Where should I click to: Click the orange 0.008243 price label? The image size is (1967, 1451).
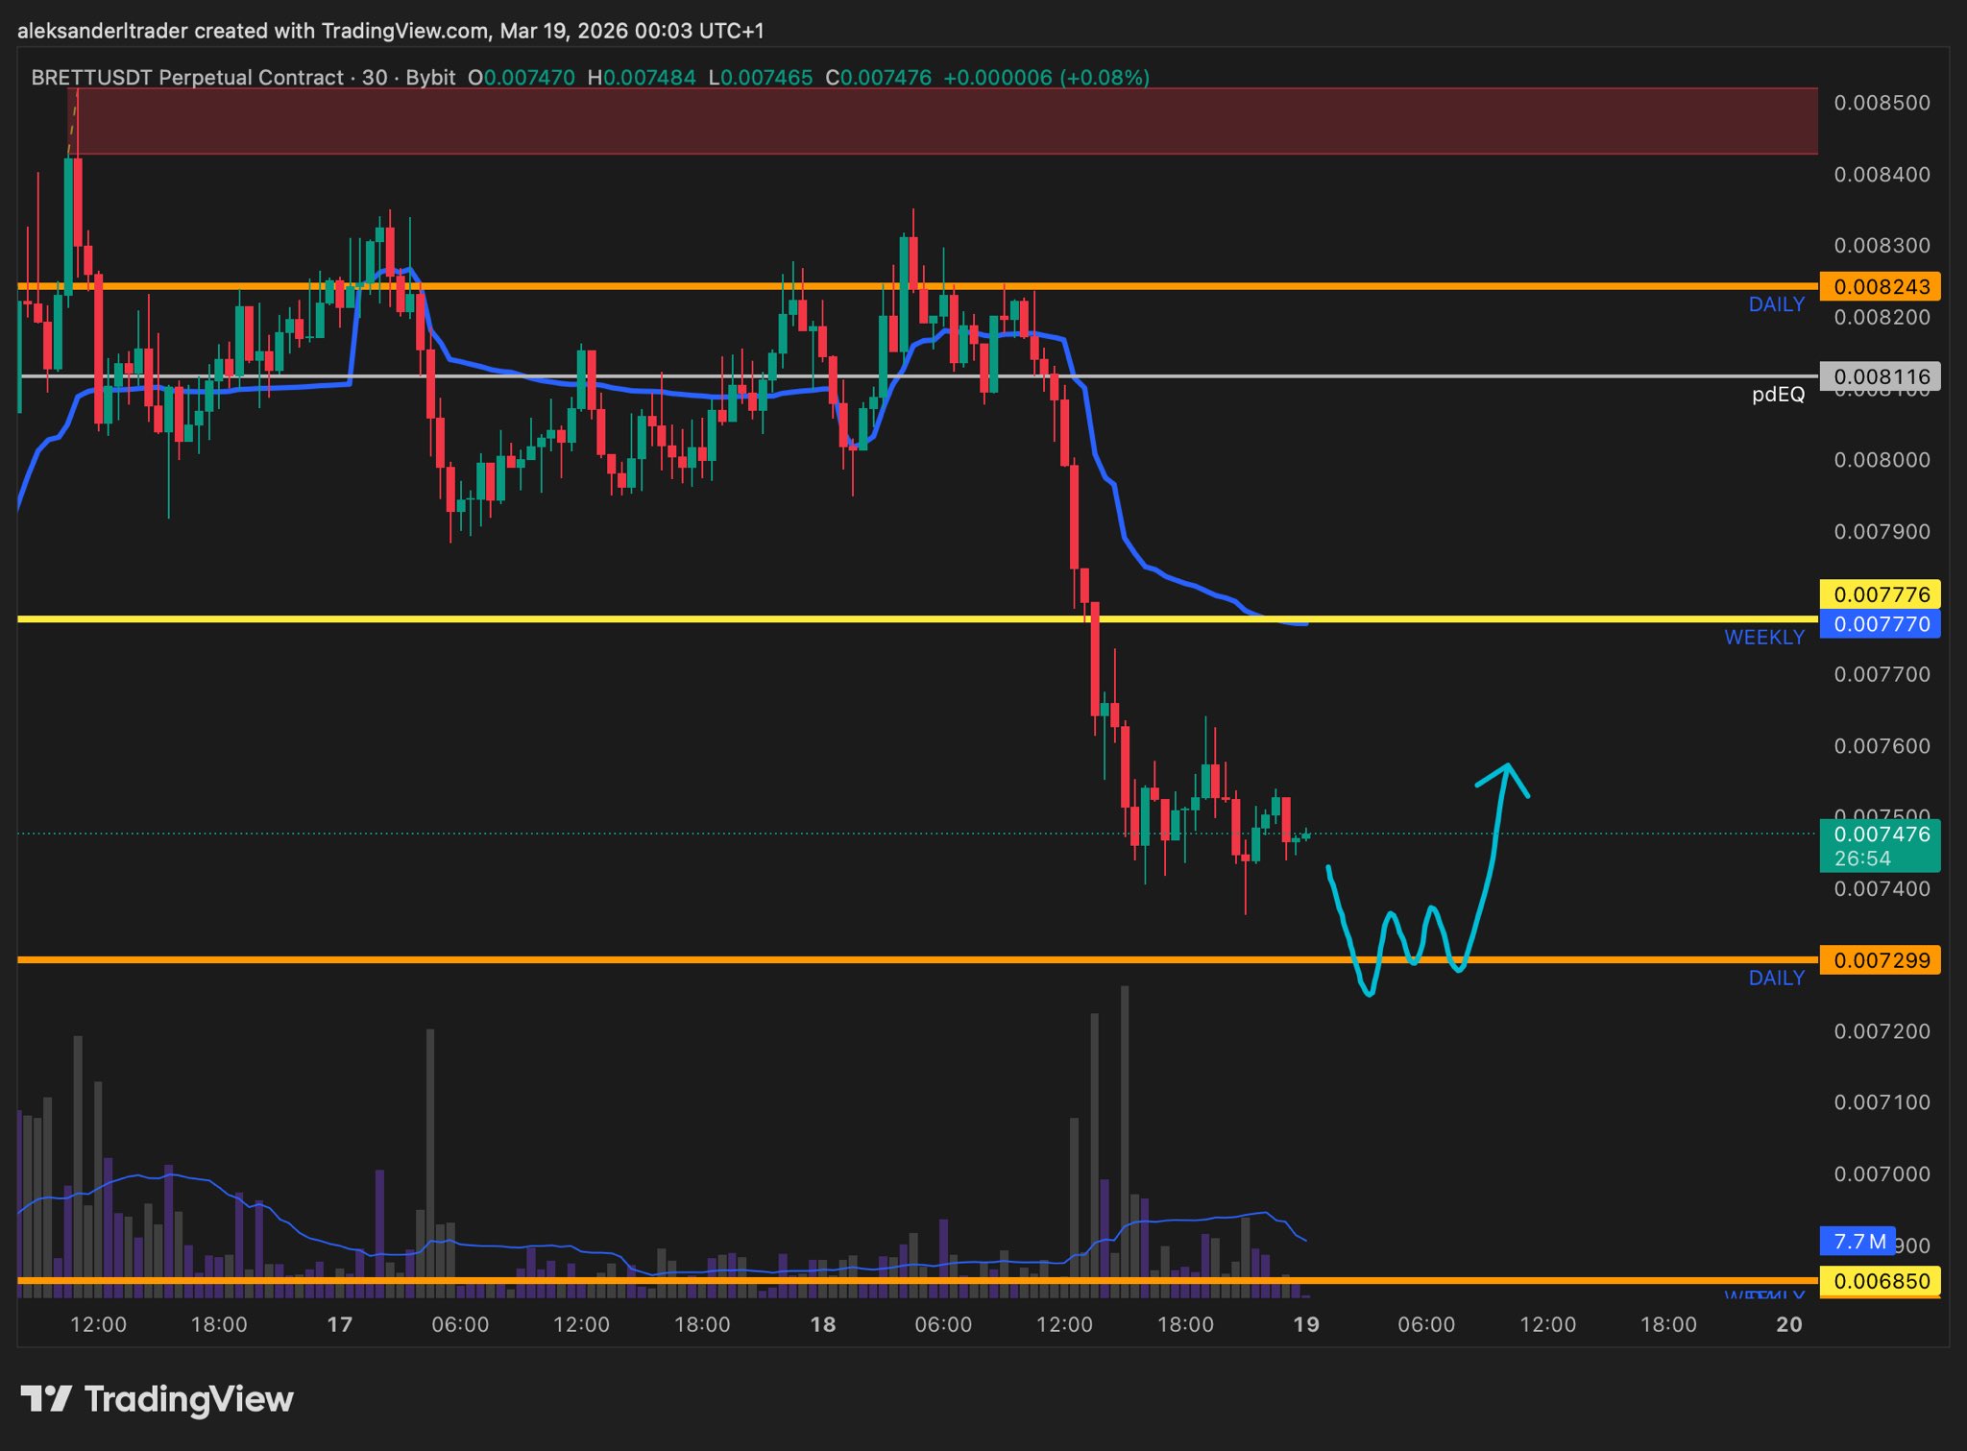[1880, 286]
